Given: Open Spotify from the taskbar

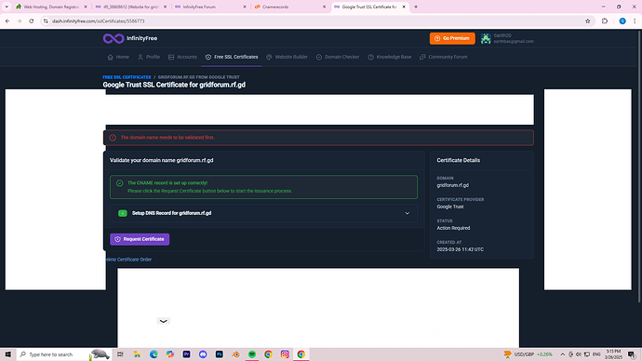Looking at the screenshot, I should pos(252,354).
